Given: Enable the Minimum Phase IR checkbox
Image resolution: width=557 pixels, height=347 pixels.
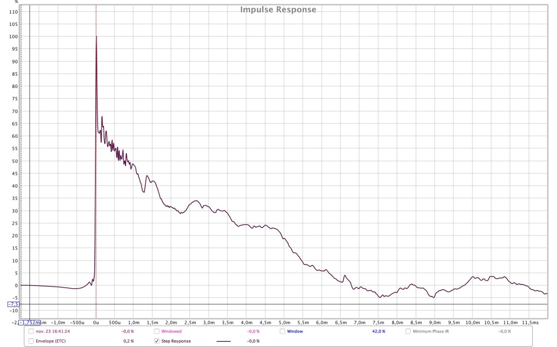Looking at the screenshot, I should coord(408,331).
